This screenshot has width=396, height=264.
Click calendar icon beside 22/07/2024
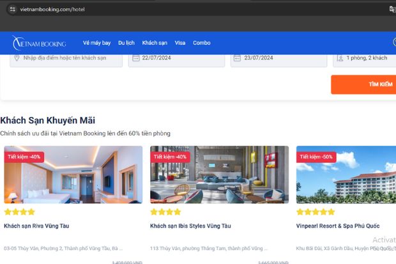(136, 58)
